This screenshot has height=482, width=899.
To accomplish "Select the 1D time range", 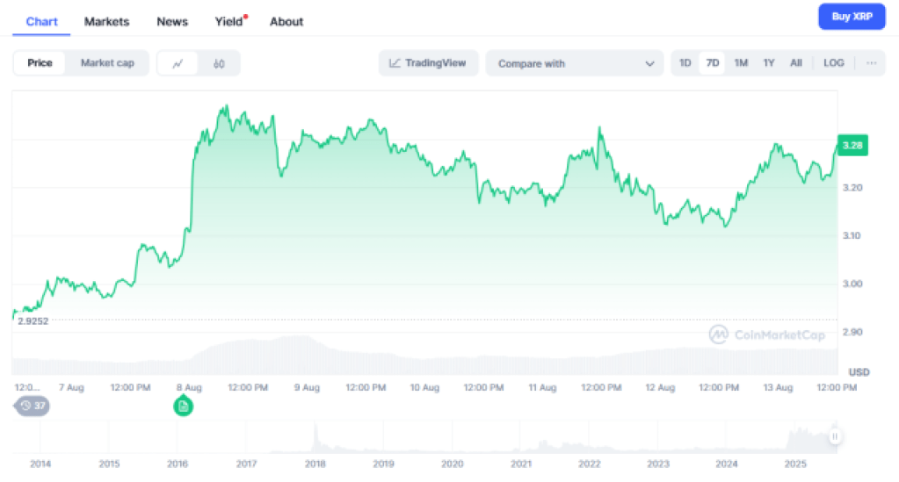I will coord(685,63).
